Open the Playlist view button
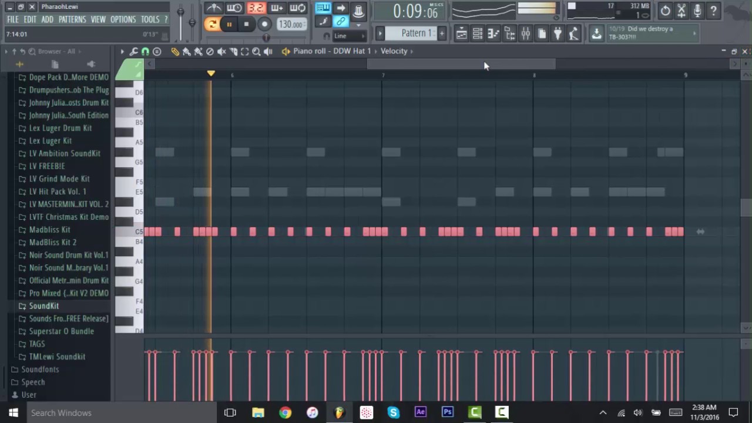This screenshot has width=752, height=423. (462, 34)
